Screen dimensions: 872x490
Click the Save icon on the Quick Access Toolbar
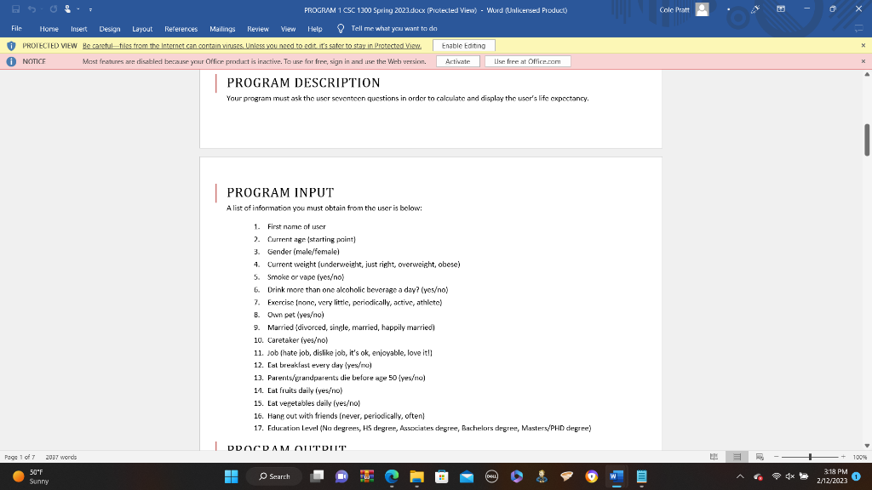pyautogui.click(x=16, y=9)
